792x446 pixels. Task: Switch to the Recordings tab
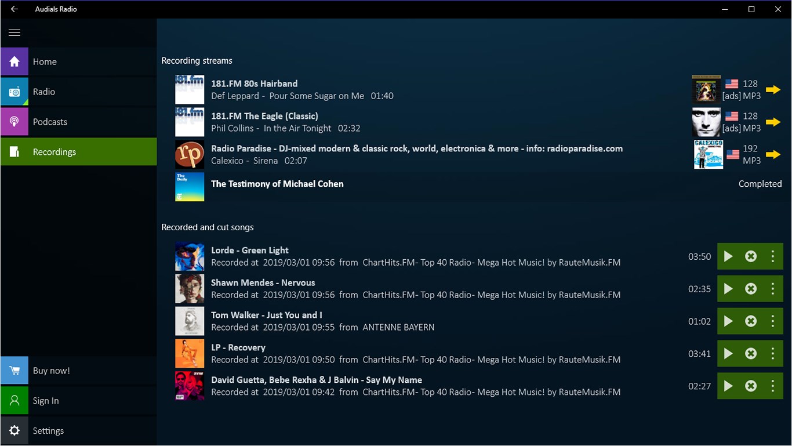coord(55,151)
